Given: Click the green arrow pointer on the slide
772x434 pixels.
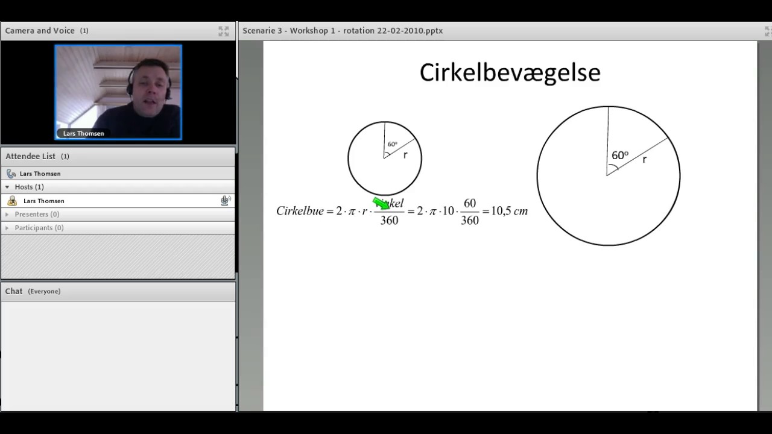Looking at the screenshot, I should coord(381,204).
